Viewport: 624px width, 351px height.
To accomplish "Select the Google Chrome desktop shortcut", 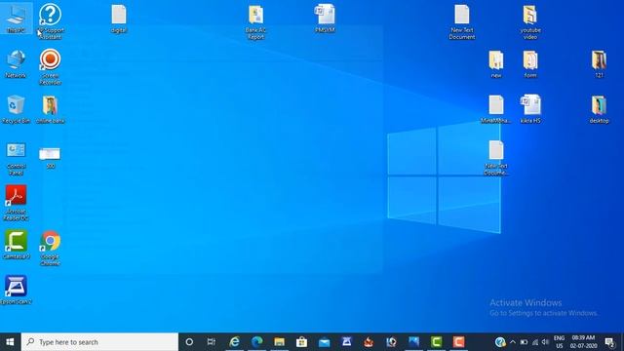I will (50, 249).
